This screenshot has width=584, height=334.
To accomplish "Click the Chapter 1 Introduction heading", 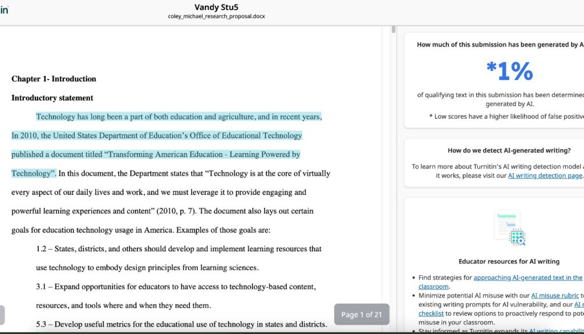I will pyautogui.click(x=53, y=79).
